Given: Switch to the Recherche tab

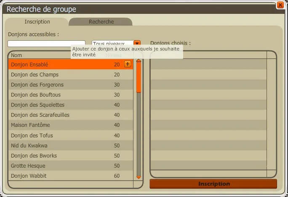Looking at the screenshot, I should pos(101,21).
